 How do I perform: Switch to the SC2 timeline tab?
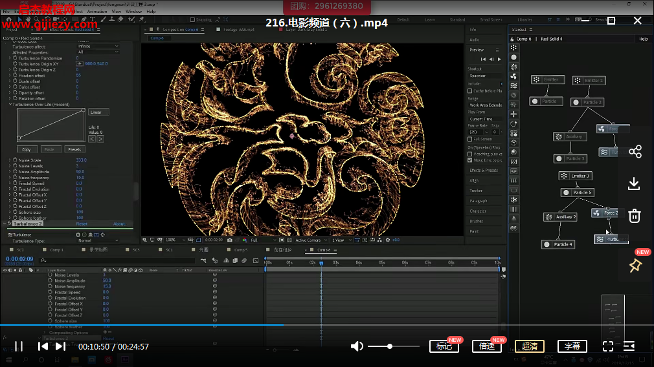[21, 250]
